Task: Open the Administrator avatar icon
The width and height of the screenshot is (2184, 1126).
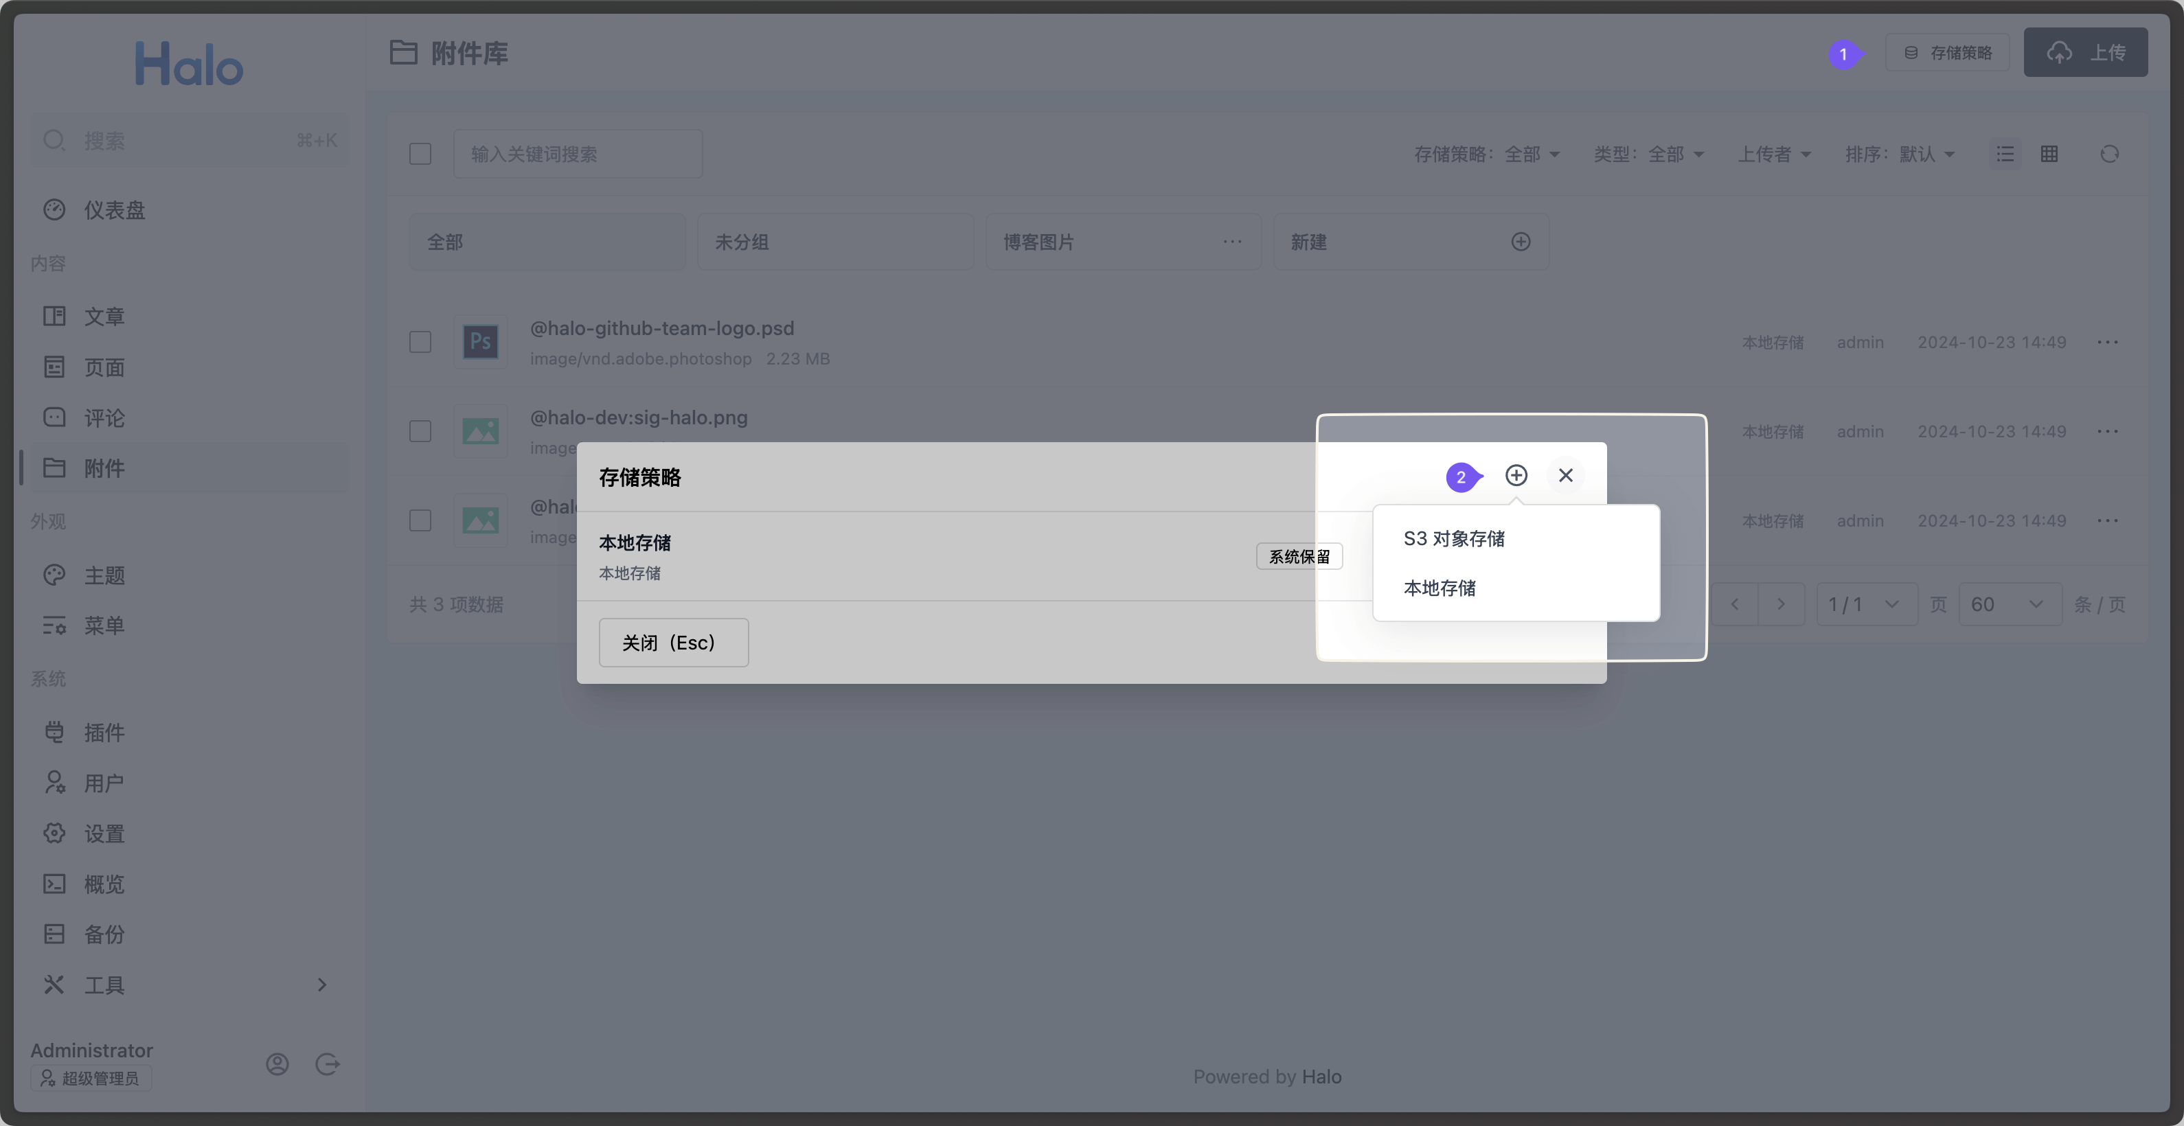Action: click(277, 1064)
